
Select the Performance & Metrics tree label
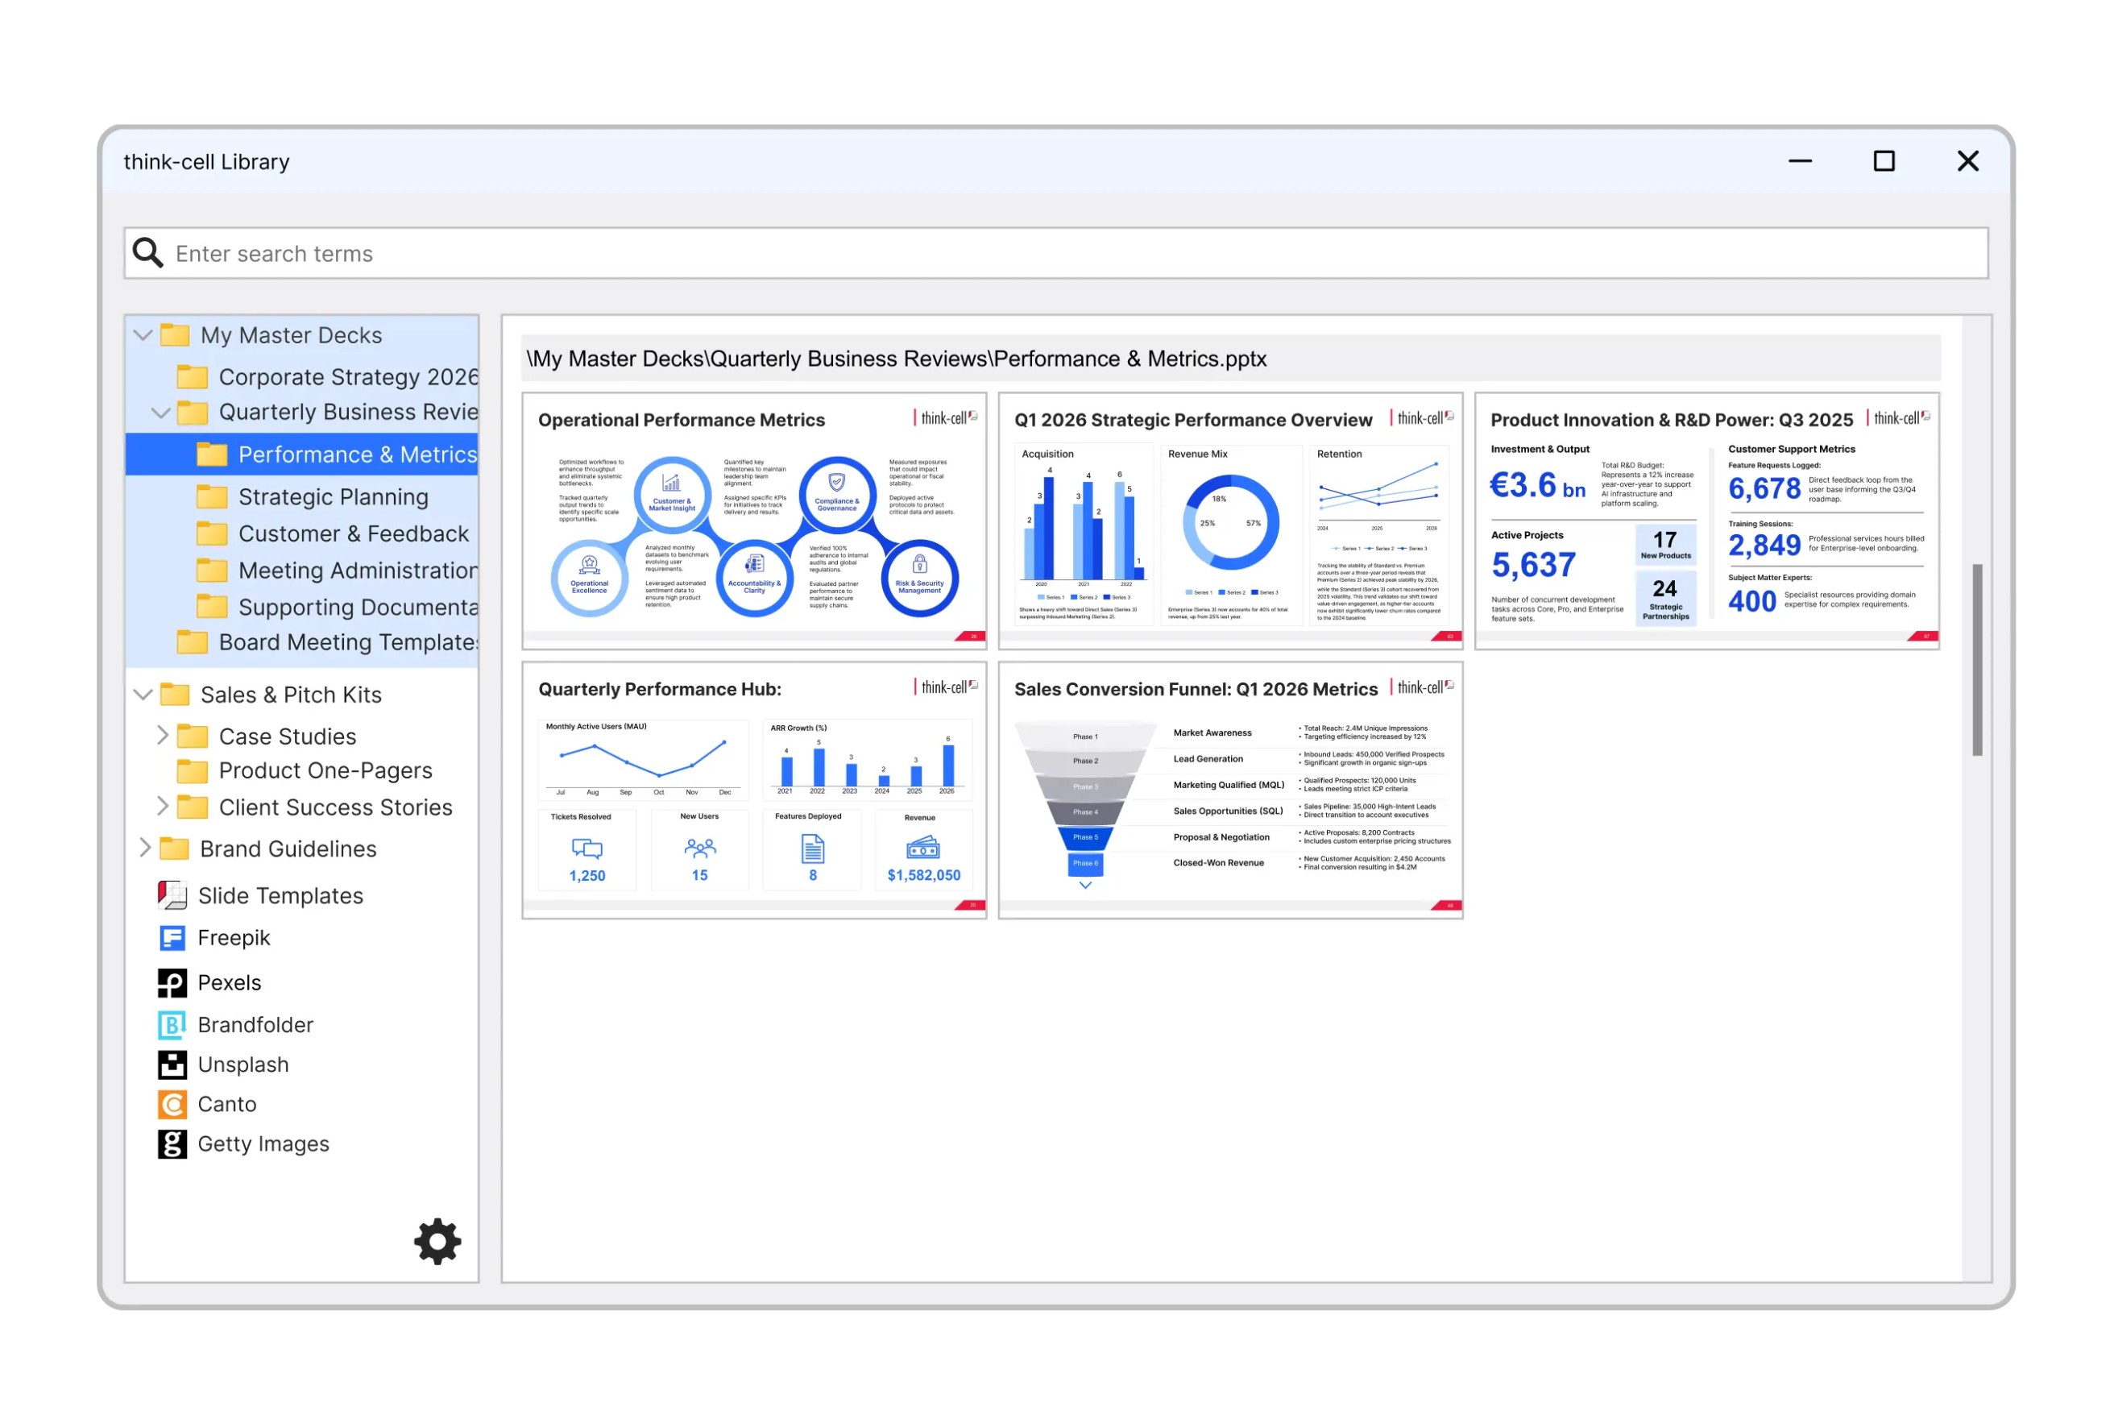(357, 454)
